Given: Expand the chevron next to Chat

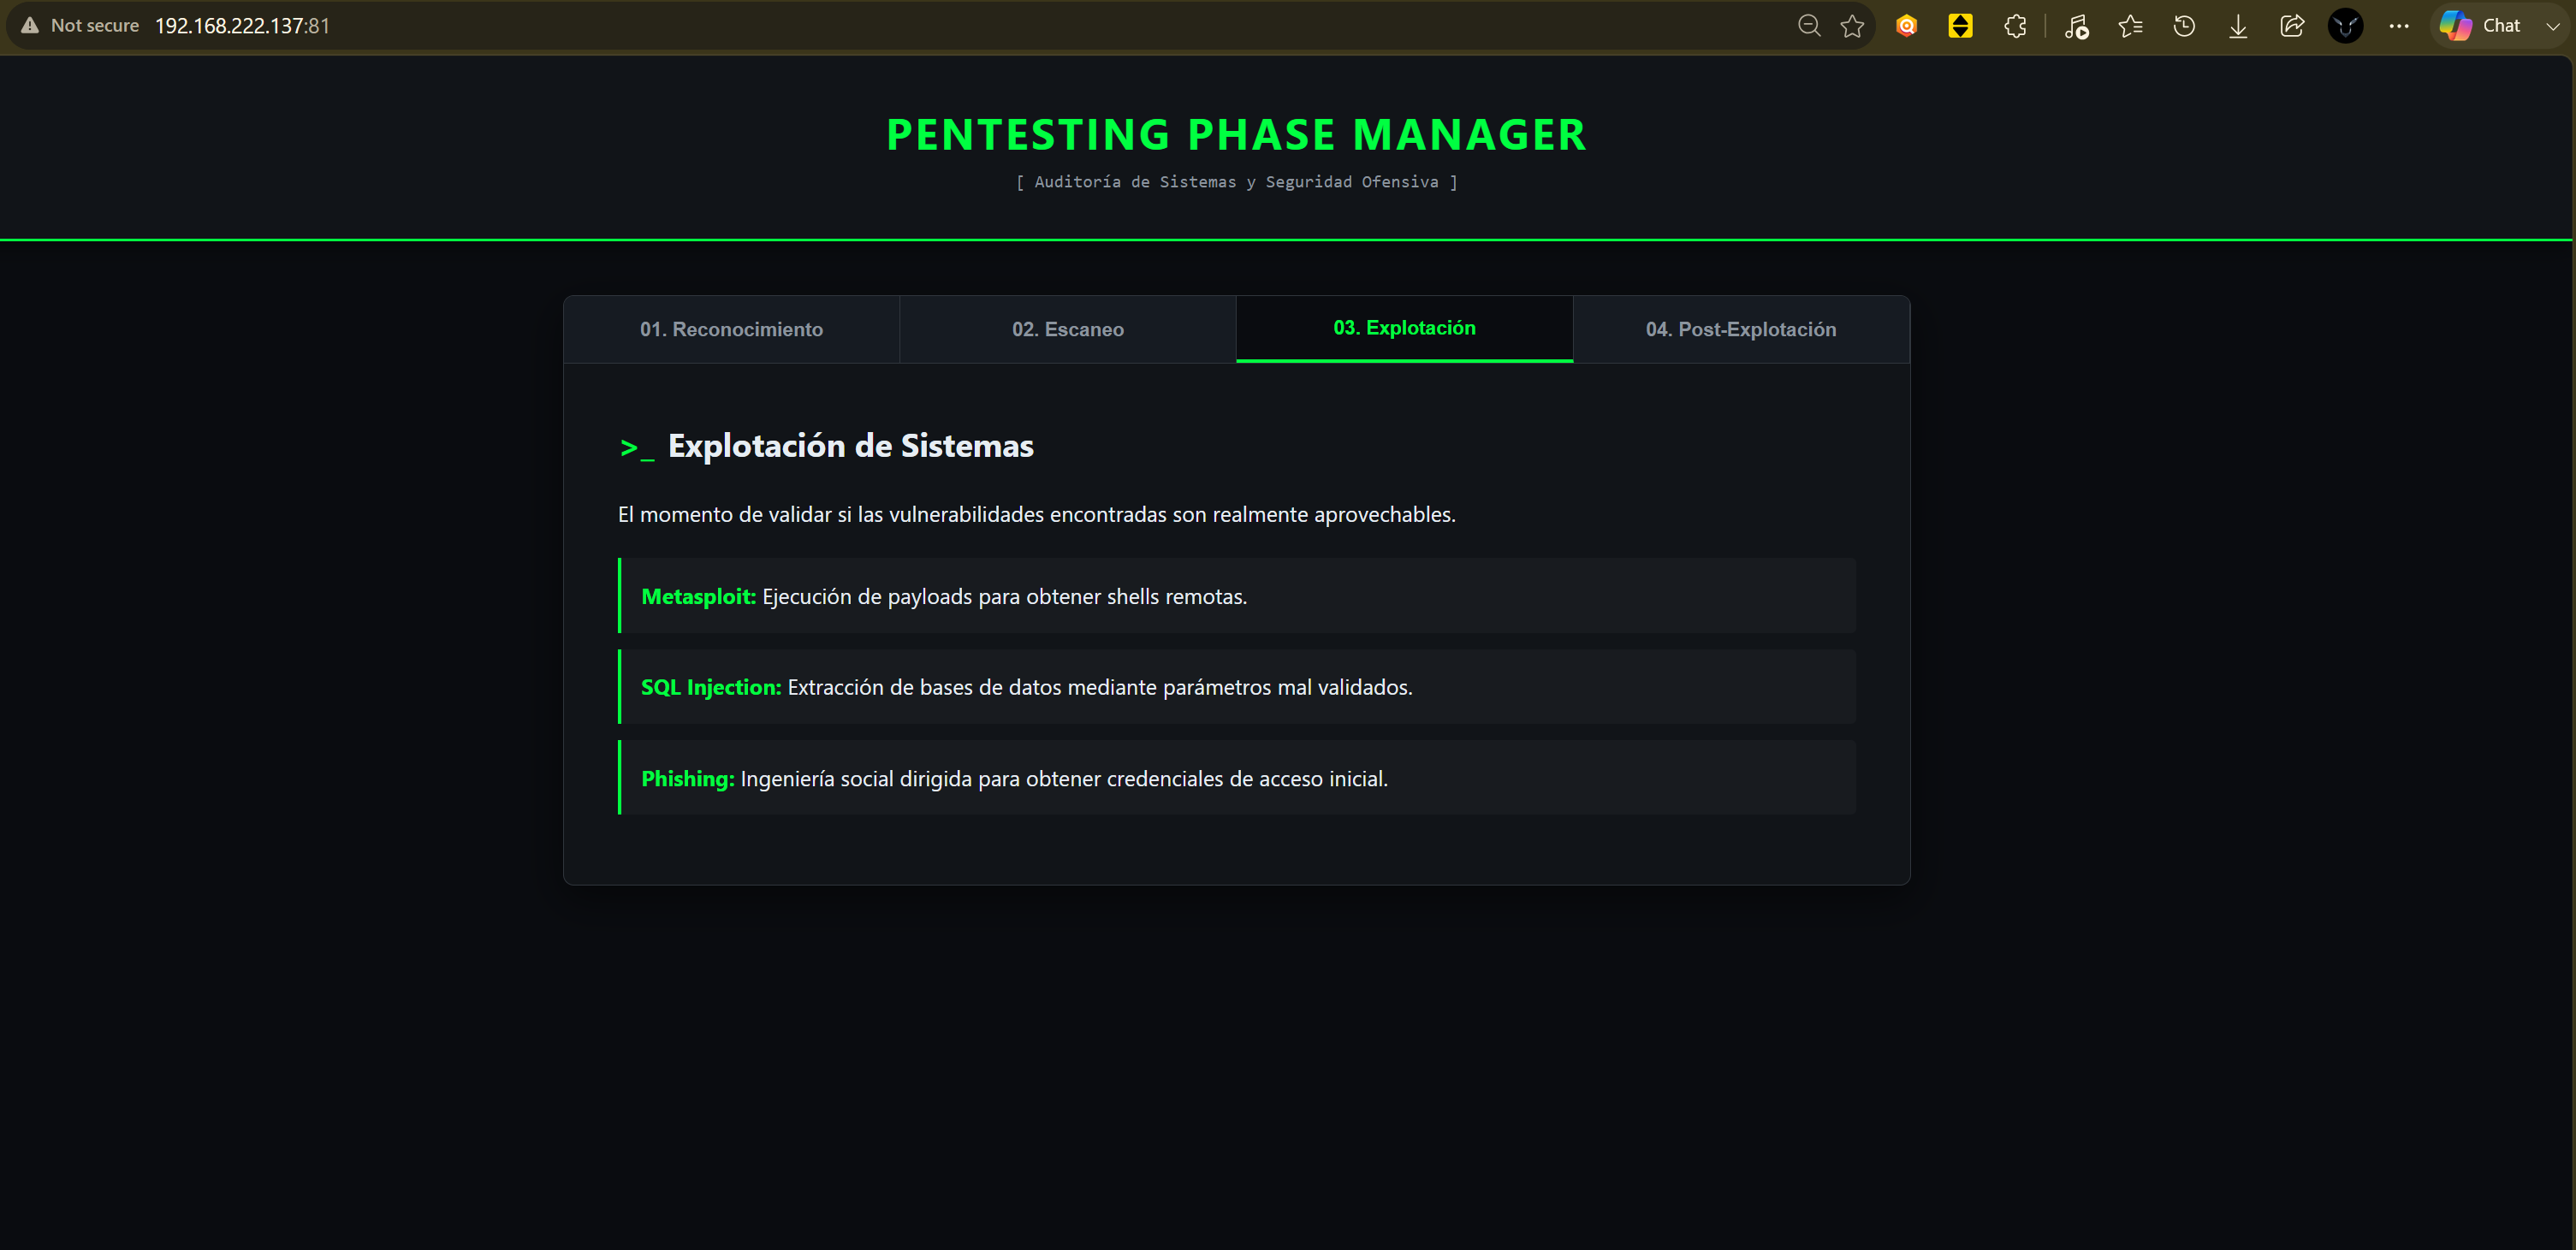Looking at the screenshot, I should [2553, 26].
